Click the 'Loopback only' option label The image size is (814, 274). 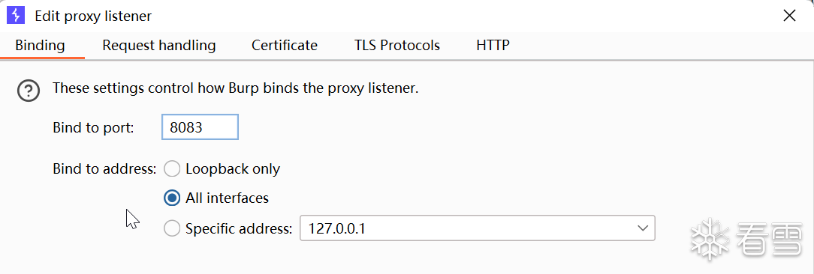pos(233,169)
